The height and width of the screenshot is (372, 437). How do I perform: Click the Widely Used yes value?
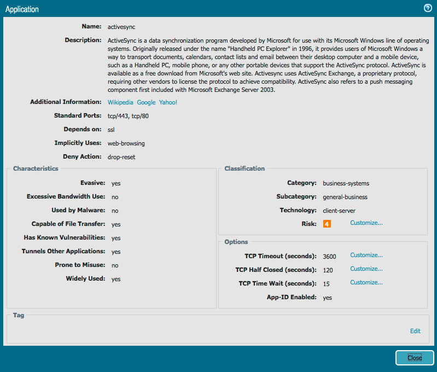(x=116, y=279)
